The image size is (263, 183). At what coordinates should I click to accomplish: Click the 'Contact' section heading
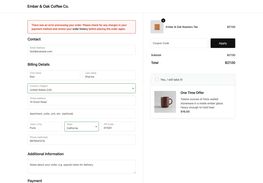click(34, 39)
